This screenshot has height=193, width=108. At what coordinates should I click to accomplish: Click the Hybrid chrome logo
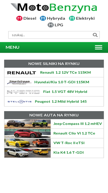click(x=23, y=92)
